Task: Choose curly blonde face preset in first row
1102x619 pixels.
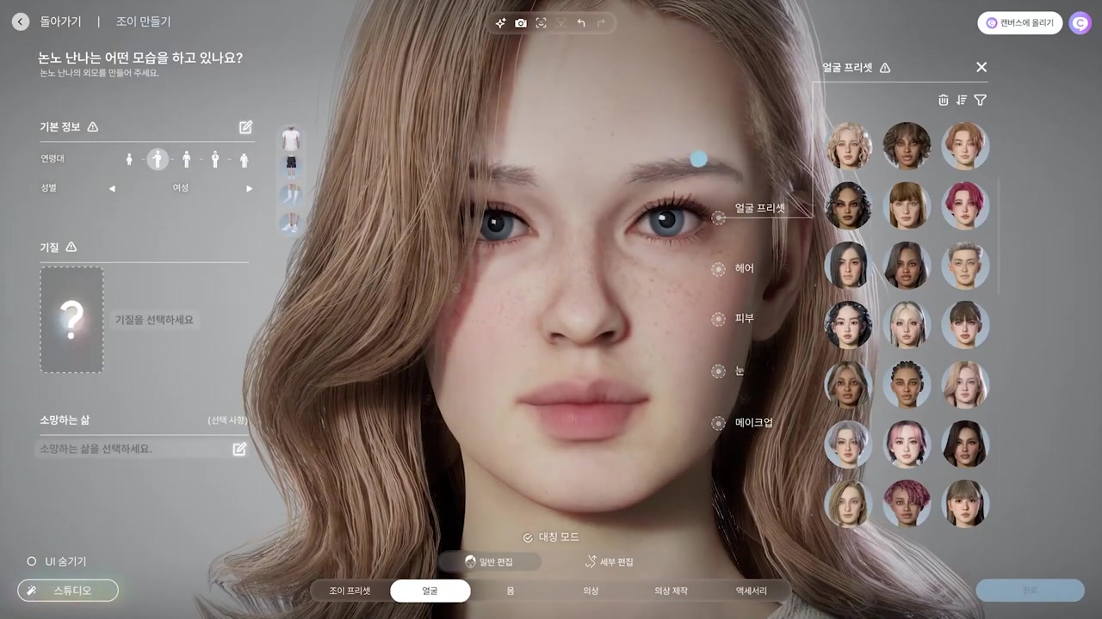Action: click(848, 146)
